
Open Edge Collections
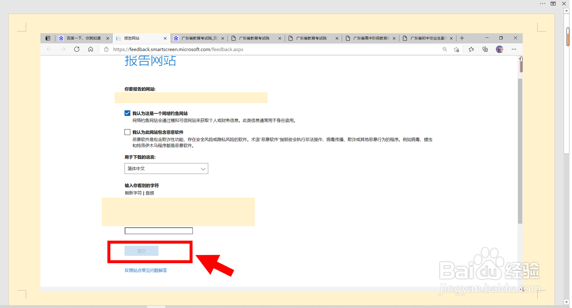(x=485, y=49)
